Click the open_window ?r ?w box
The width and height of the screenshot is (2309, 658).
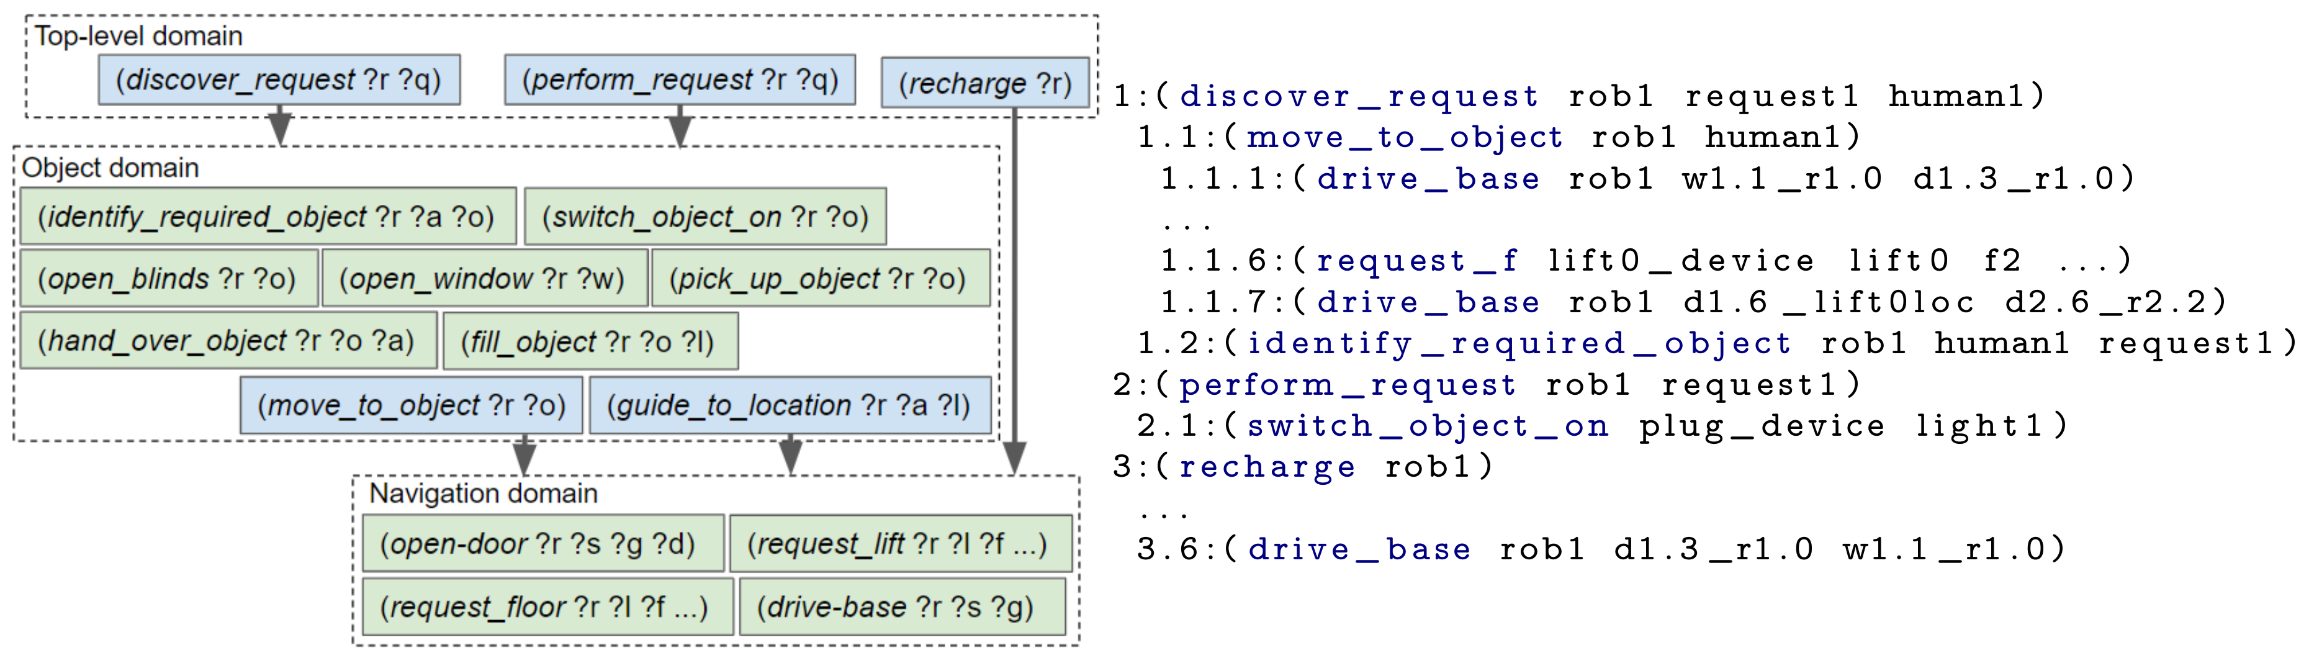pyautogui.click(x=484, y=279)
